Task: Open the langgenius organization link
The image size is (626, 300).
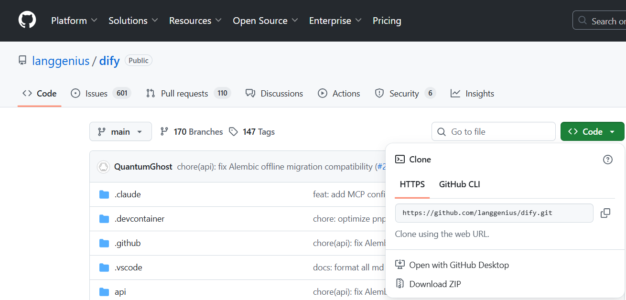Action: pyautogui.click(x=61, y=61)
